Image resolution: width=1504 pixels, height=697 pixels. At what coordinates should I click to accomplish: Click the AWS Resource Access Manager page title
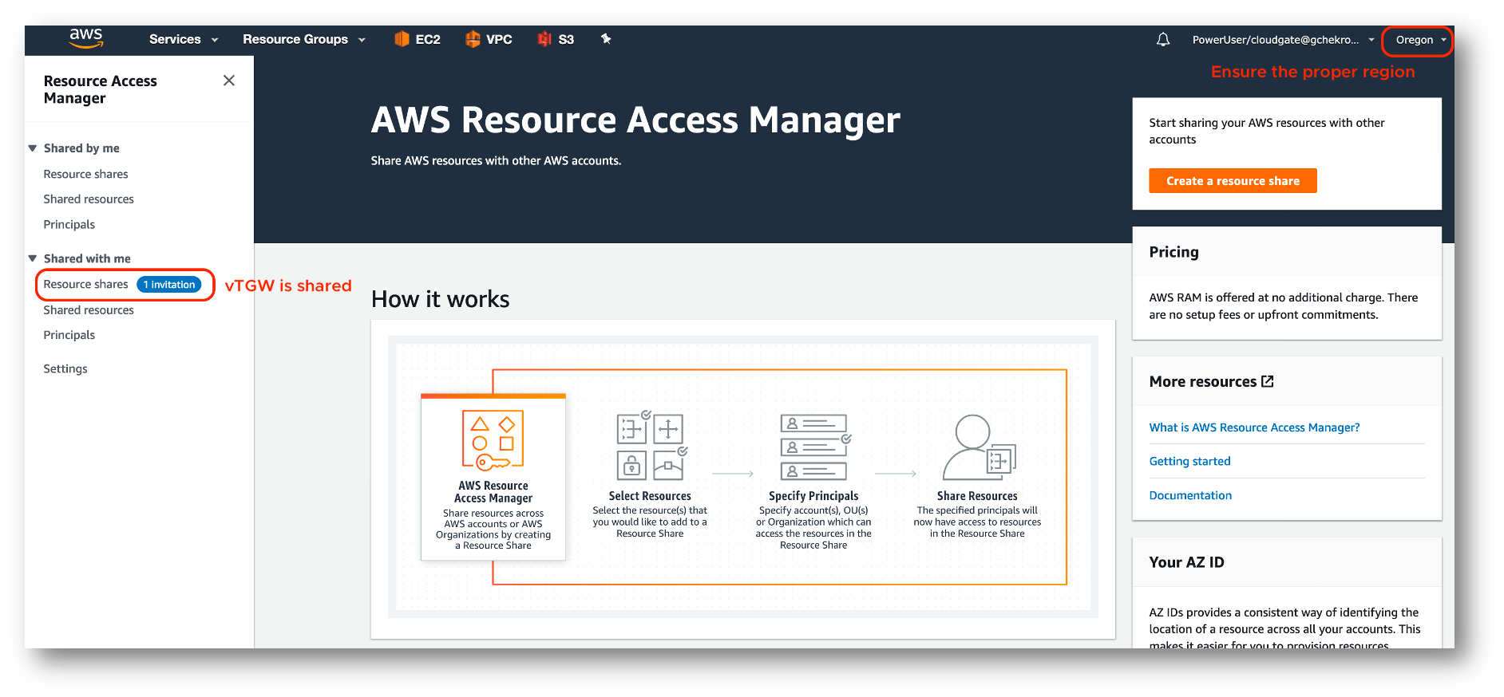[x=635, y=120]
